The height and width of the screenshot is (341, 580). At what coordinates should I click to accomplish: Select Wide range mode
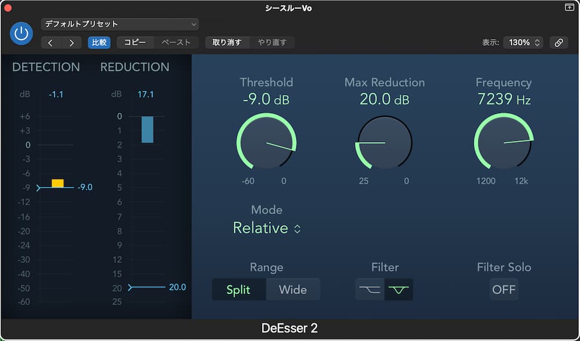click(293, 289)
